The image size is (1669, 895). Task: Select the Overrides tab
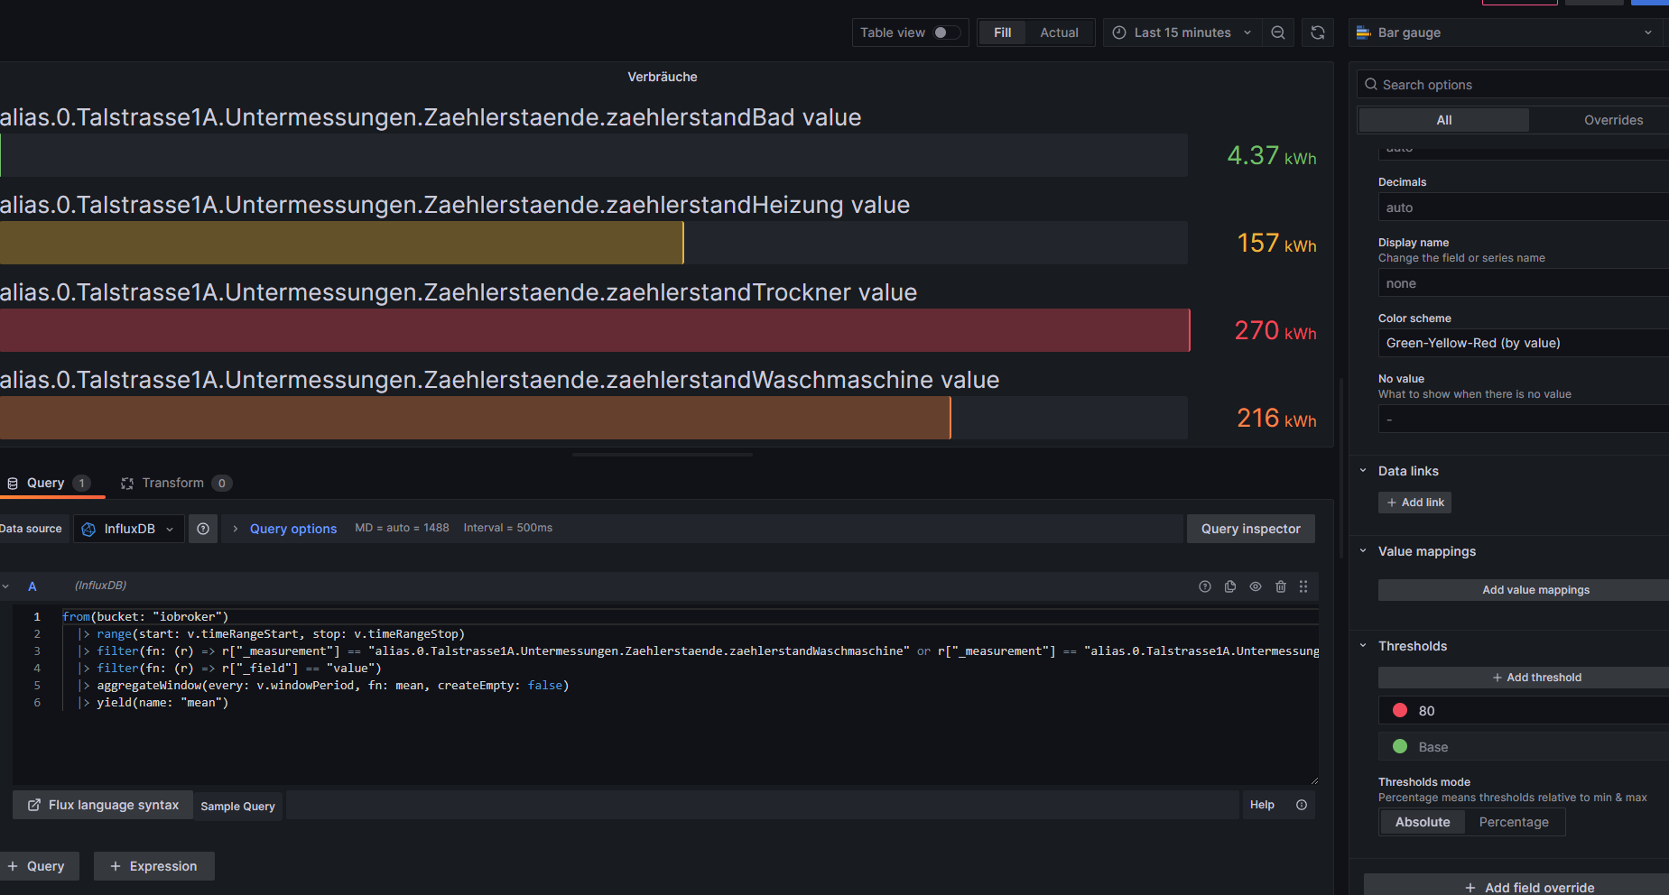tap(1613, 120)
